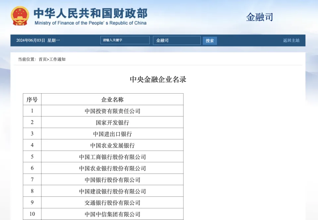Click the 中央金融企业名录 page title
Viewport: 318px width, 220px height.
point(158,80)
